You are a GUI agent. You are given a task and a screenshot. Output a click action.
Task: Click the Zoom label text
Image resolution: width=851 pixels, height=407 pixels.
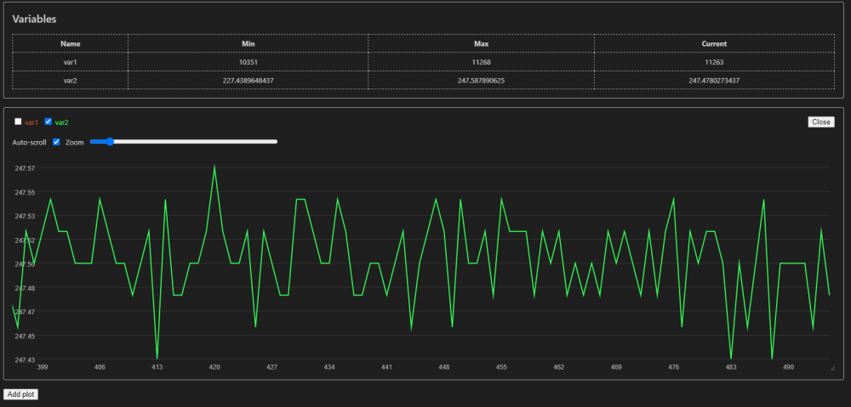tap(75, 142)
